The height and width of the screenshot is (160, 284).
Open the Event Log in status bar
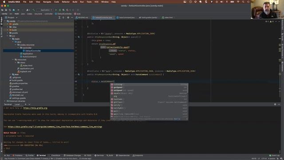274,156
